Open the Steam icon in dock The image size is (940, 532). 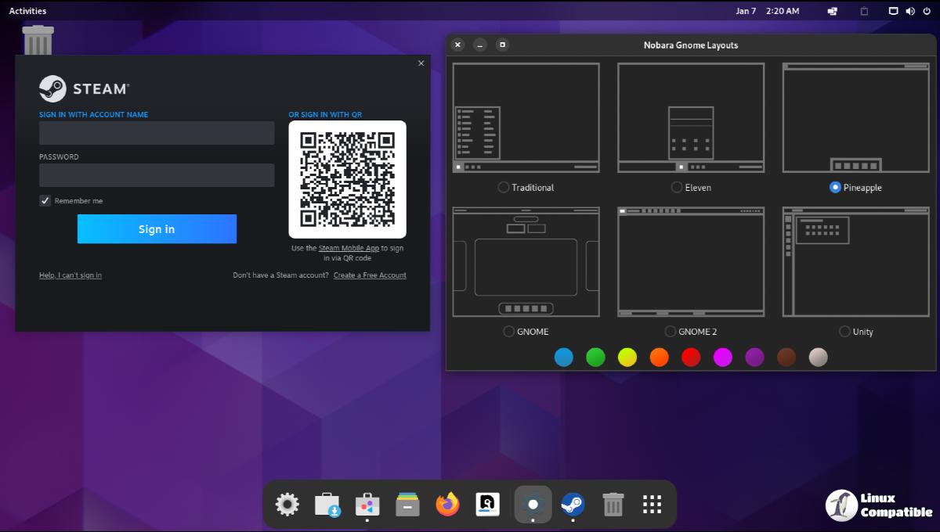click(573, 505)
